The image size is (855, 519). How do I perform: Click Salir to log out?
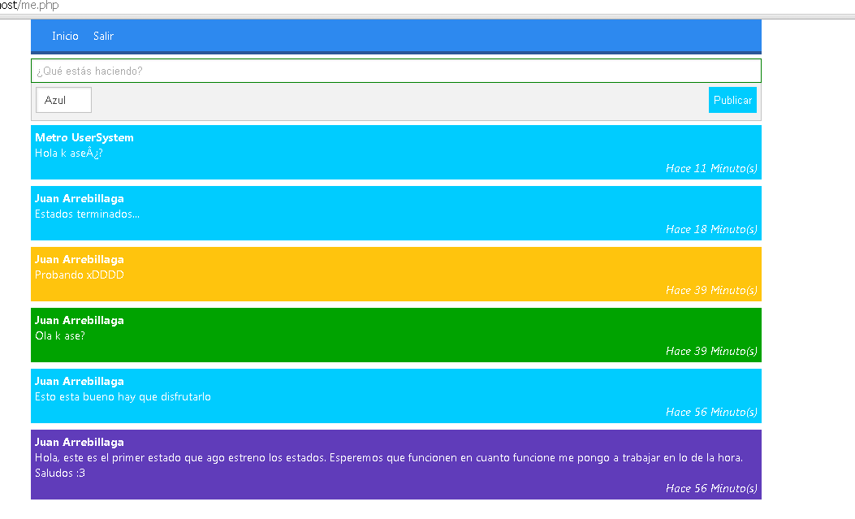tap(103, 36)
